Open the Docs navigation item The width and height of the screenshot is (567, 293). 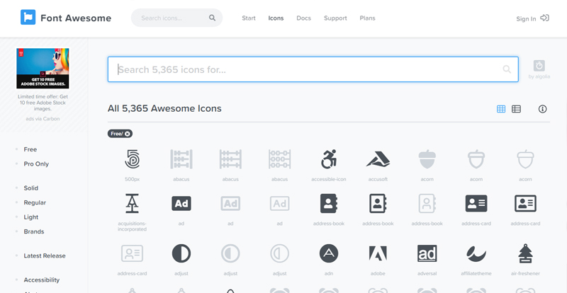pyautogui.click(x=303, y=18)
